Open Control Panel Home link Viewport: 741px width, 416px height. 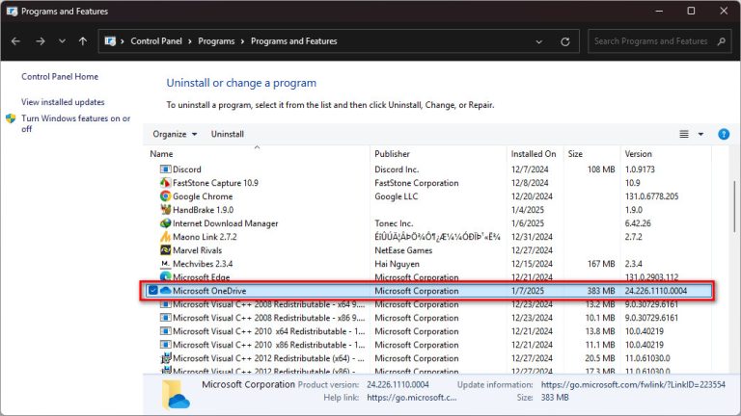click(x=60, y=76)
